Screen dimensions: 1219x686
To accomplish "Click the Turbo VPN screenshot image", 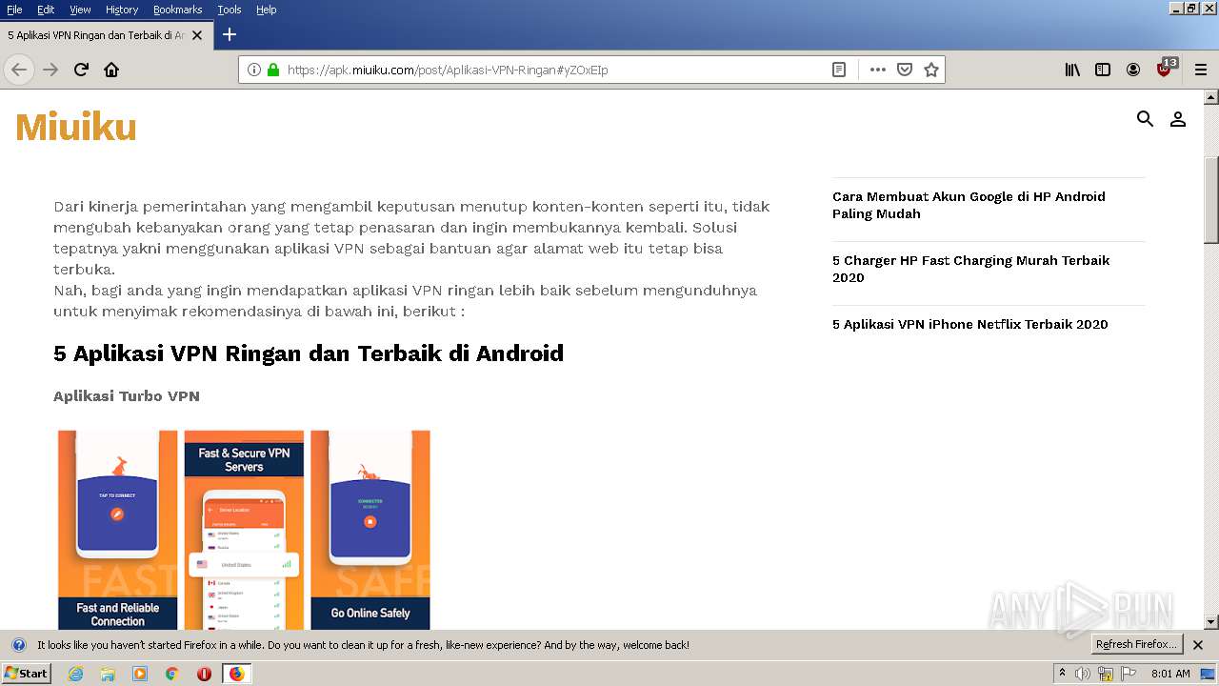I will point(244,530).
